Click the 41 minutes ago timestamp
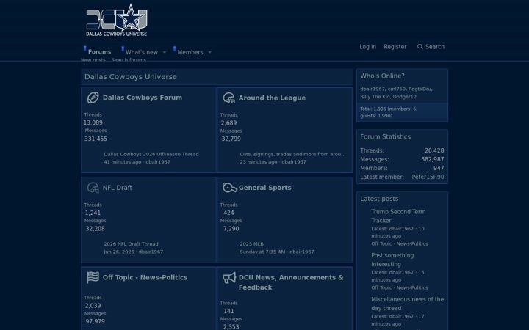Screen dimensions: 529x330 123,162
